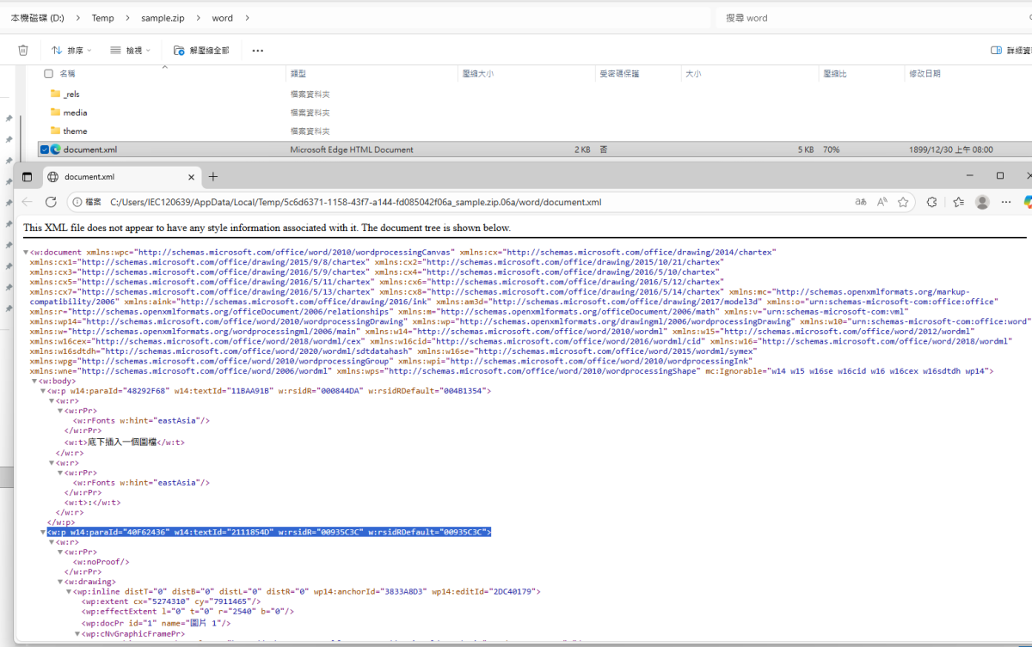The width and height of the screenshot is (1032, 647).
Task: Uncheck the document.xml checkbox
Action: click(x=44, y=149)
